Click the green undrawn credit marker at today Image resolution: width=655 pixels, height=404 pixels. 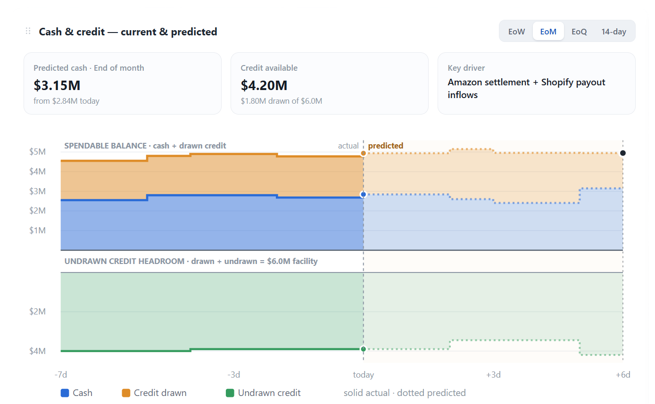click(x=363, y=349)
